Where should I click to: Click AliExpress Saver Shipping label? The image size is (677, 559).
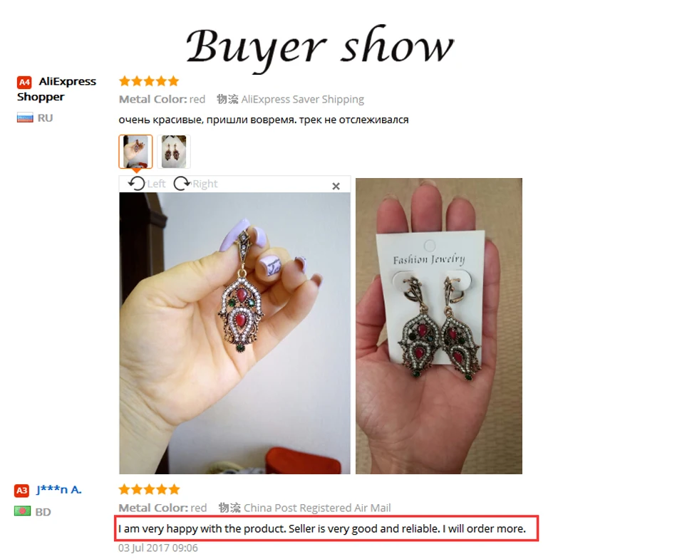point(303,99)
